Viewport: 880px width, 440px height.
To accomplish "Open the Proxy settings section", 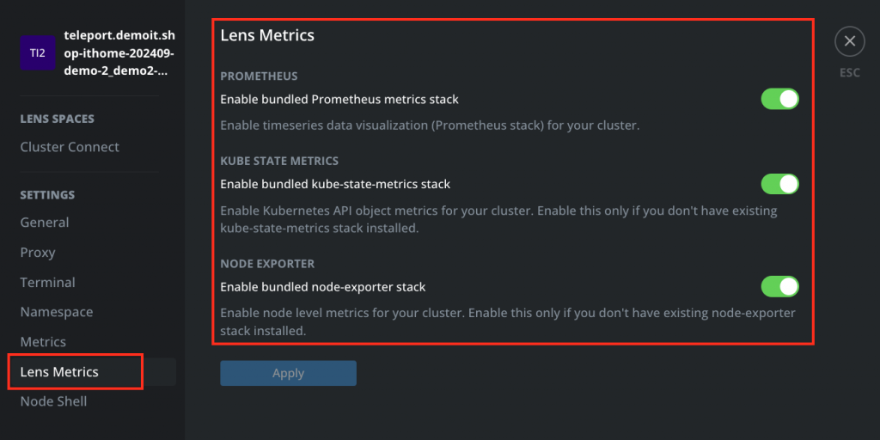I will [x=38, y=253].
